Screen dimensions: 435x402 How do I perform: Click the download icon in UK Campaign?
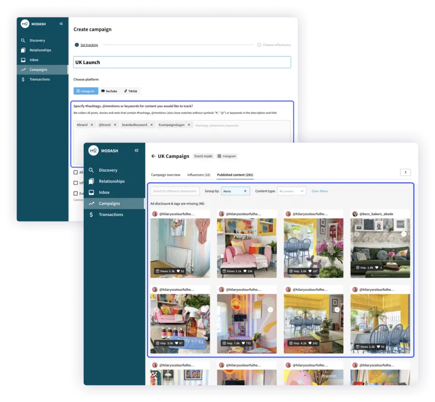coord(405,172)
